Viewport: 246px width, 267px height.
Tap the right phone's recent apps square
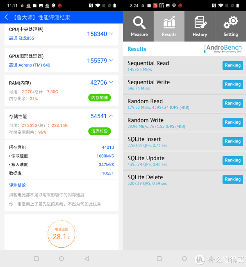coord(159,259)
